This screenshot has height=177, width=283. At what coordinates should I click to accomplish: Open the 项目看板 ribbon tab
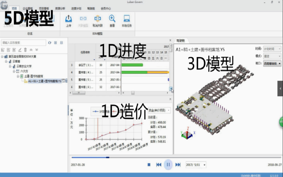(x=44, y=8)
